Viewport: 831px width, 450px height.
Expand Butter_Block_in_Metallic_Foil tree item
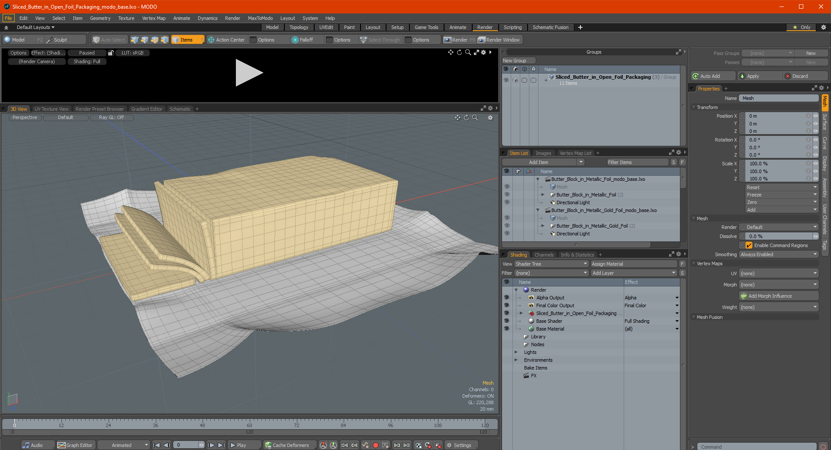(x=543, y=195)
